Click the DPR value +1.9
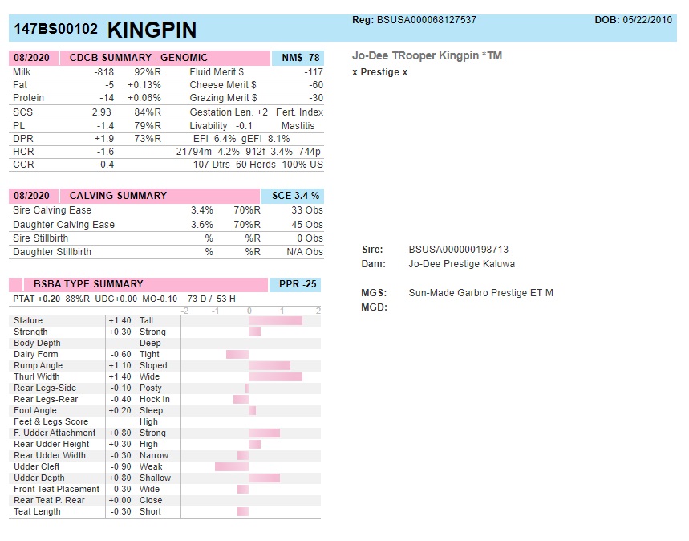689x541 pixels. [104, 139]
